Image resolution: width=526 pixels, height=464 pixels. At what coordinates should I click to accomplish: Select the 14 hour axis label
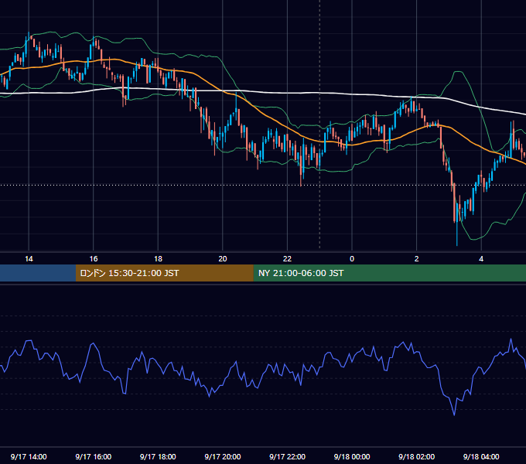pos(29,259)
